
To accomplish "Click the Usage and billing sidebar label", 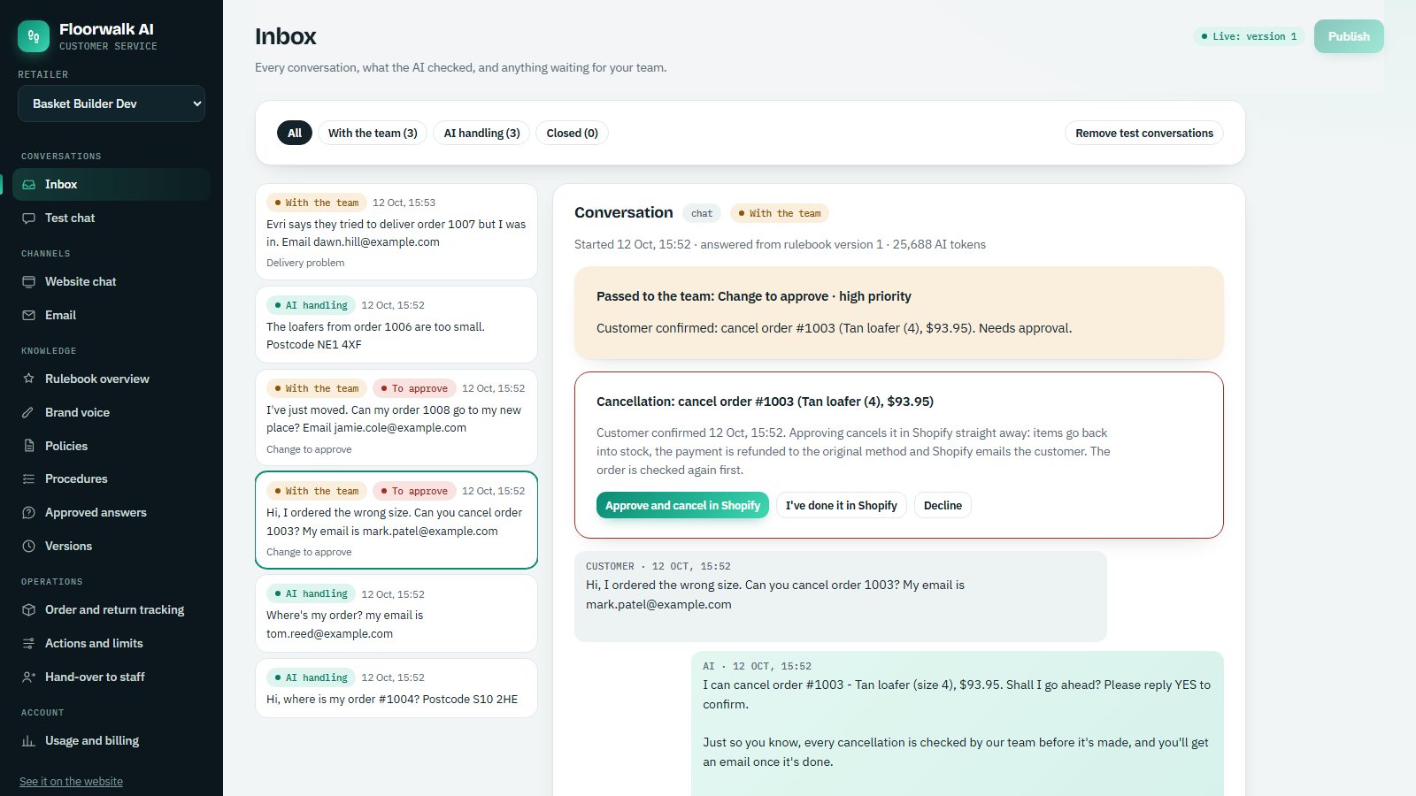I will pyautogui.click(x=92, y=741).
